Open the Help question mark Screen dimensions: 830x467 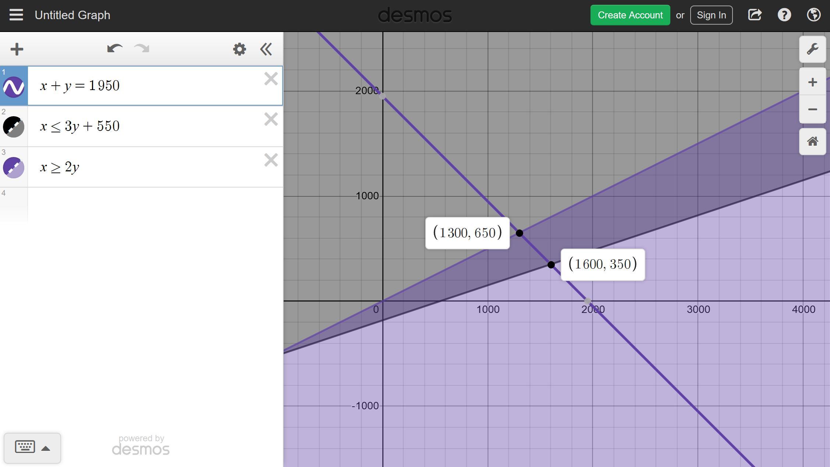point(784,15)
